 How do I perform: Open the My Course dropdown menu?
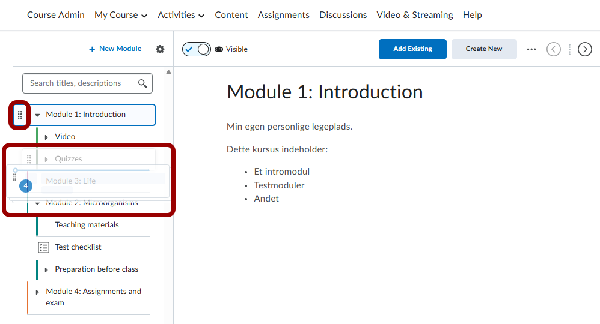121,15
